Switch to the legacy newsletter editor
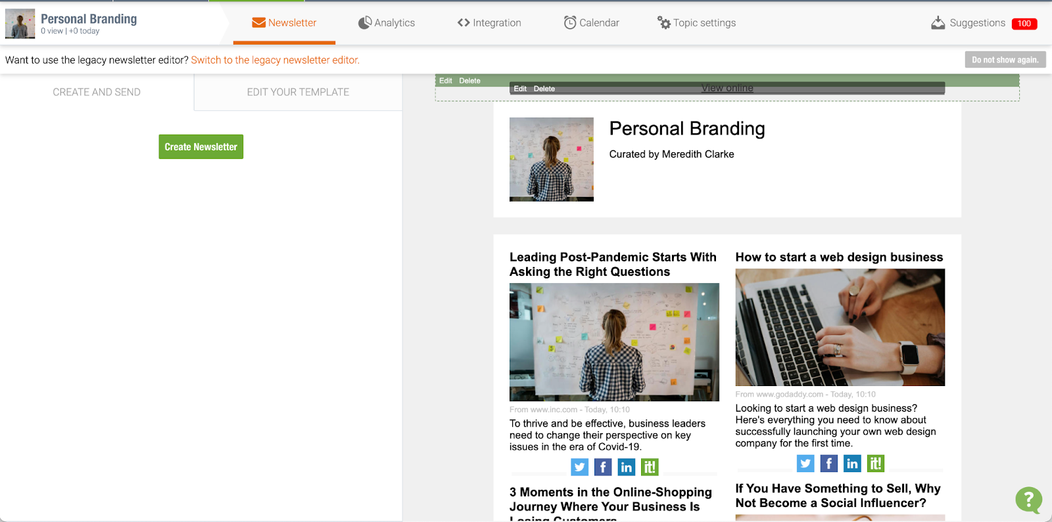 pyautogui.click(x=275, y=60)
